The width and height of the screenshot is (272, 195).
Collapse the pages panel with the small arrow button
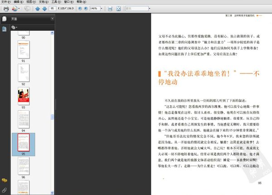[x=53, y=19]
